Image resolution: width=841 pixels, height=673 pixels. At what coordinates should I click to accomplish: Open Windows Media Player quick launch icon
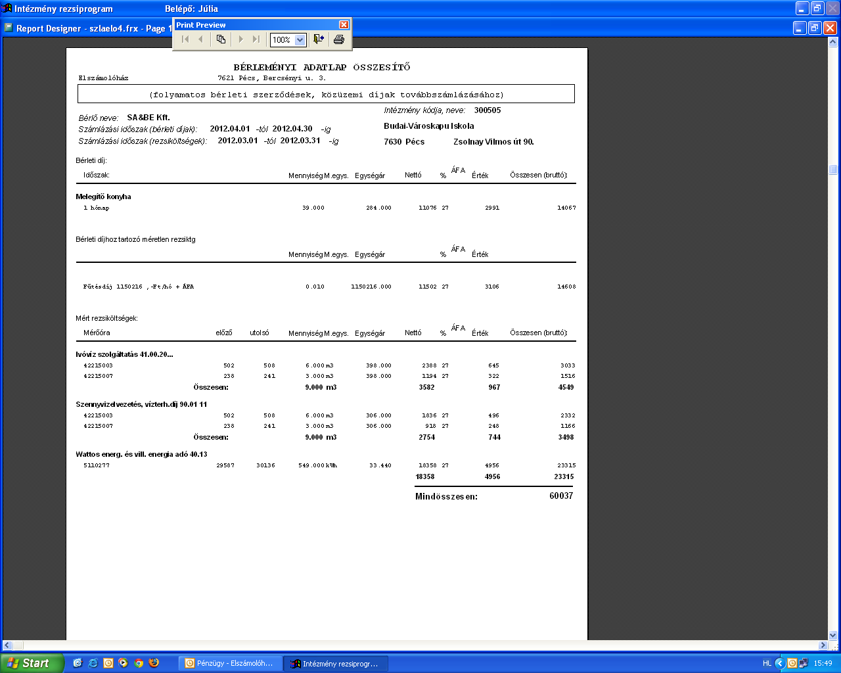click(x=123, y=663)
